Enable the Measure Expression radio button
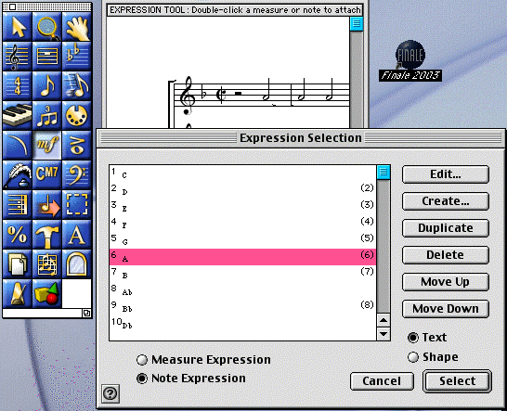The image size is (507, 411). pos(142,360)
